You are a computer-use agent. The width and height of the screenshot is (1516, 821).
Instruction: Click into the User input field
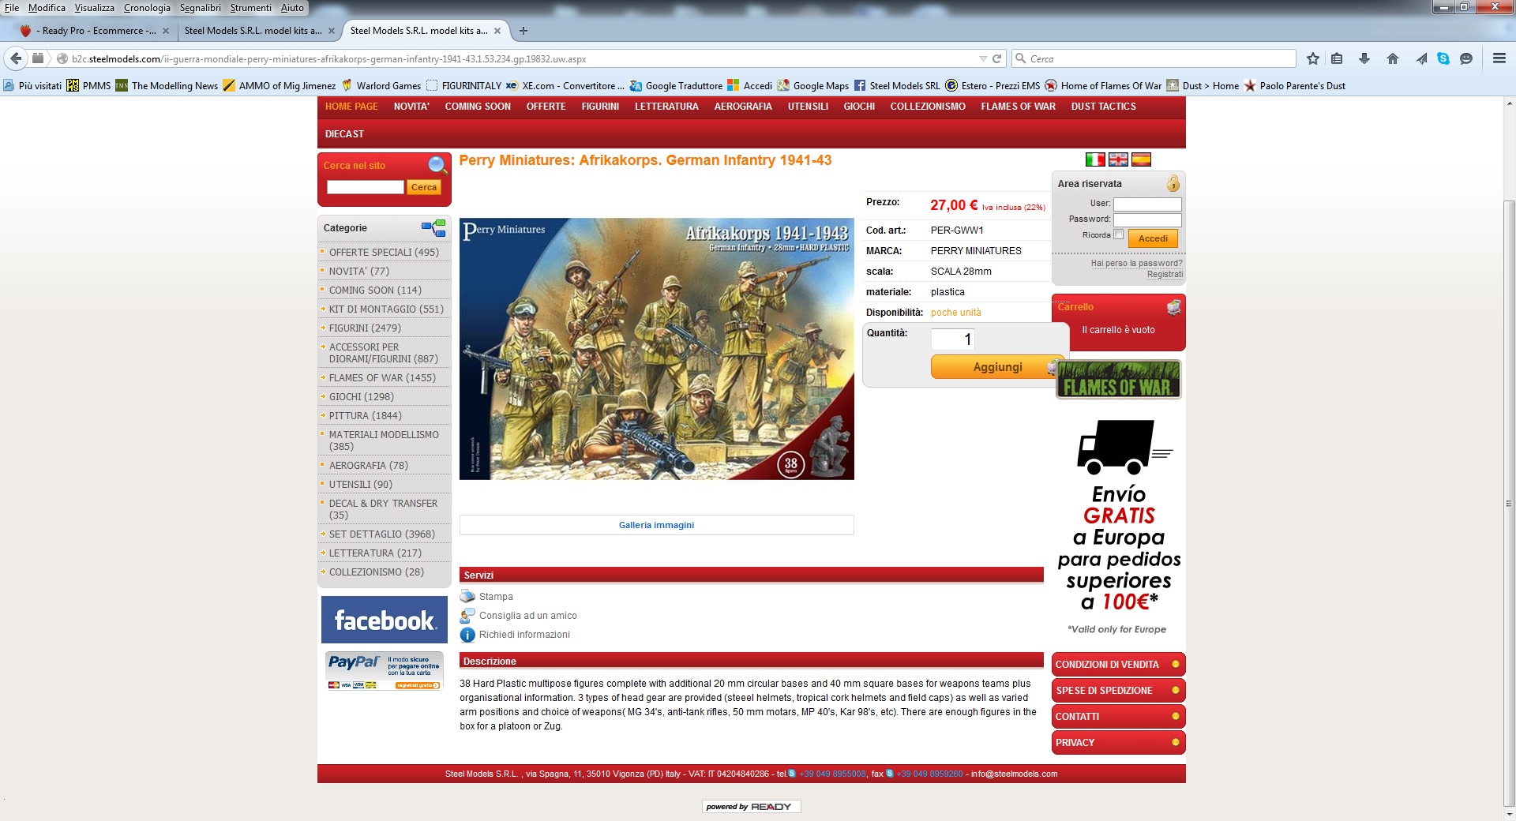coord(1147,204)
